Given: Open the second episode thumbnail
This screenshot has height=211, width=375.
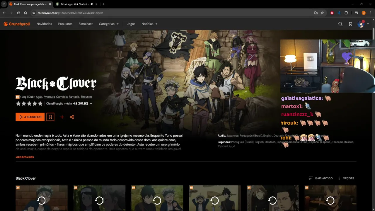Looking at the screenshot, I should 99,198.
